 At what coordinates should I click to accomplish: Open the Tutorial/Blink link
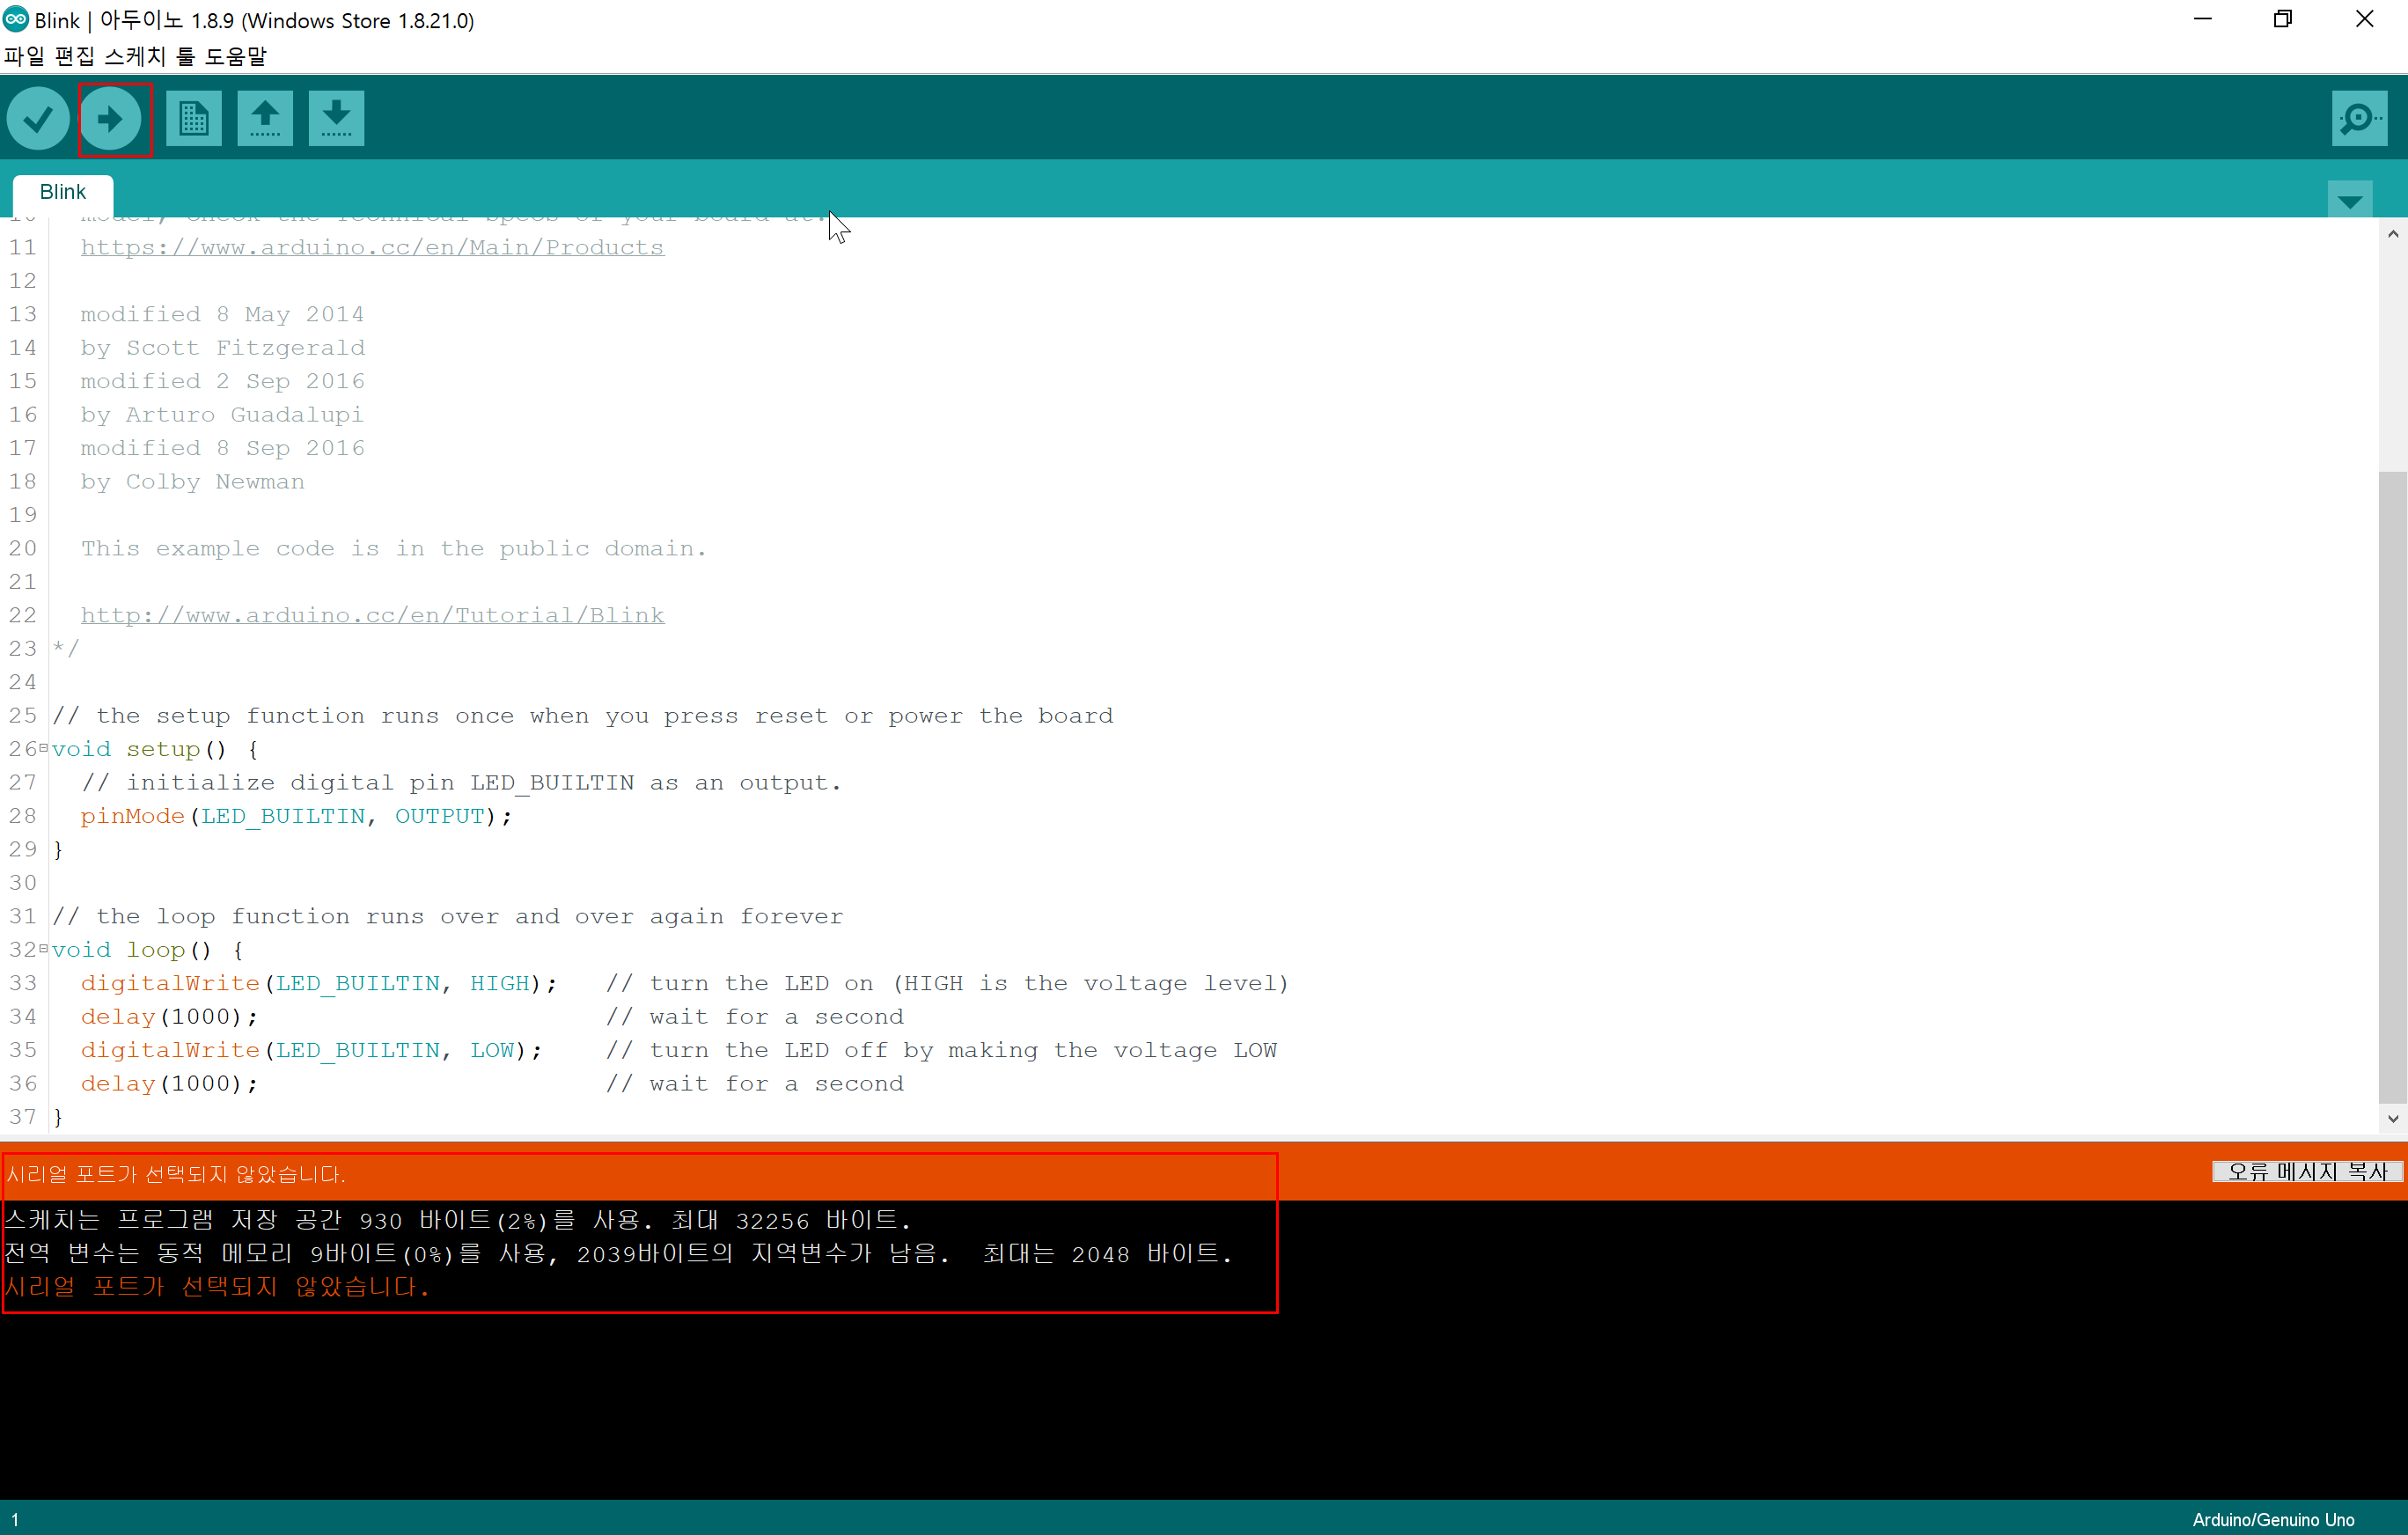[372, 615]
